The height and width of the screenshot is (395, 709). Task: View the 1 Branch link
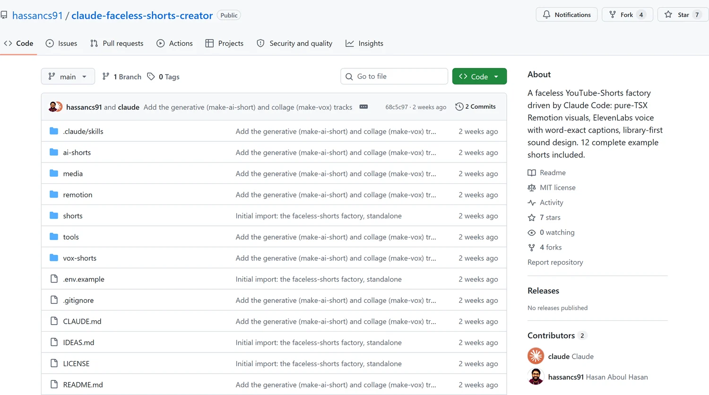(122, 77)
